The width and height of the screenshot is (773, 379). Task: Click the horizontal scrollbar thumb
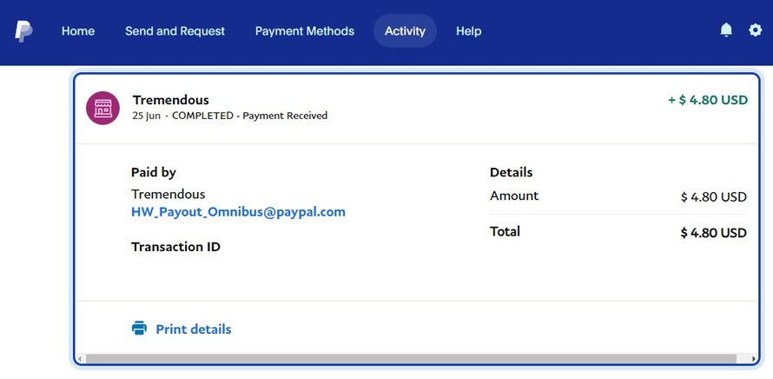pos(411,359)
